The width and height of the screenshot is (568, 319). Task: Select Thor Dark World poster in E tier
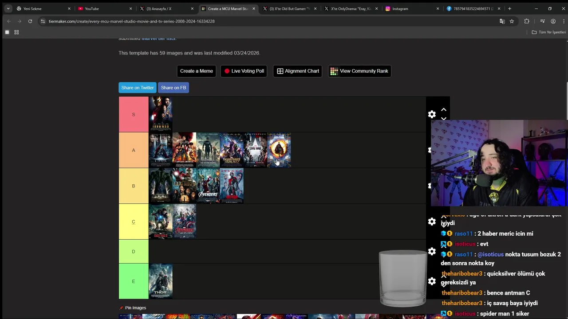click(161, 281)
